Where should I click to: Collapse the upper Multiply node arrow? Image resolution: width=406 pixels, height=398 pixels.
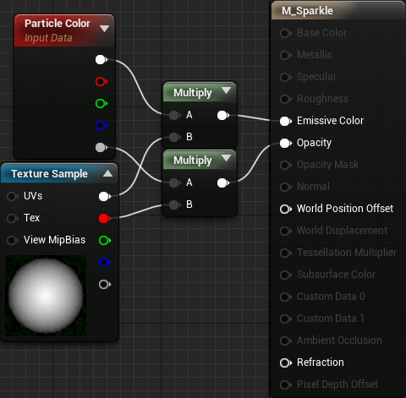point(226,90)
